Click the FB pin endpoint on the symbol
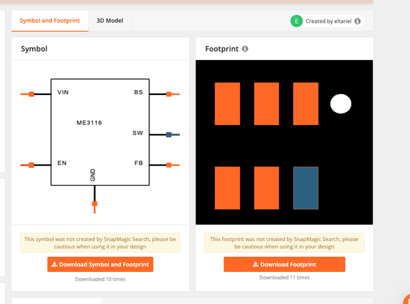Viewport: 410px width, 304px height. [169, 165]
